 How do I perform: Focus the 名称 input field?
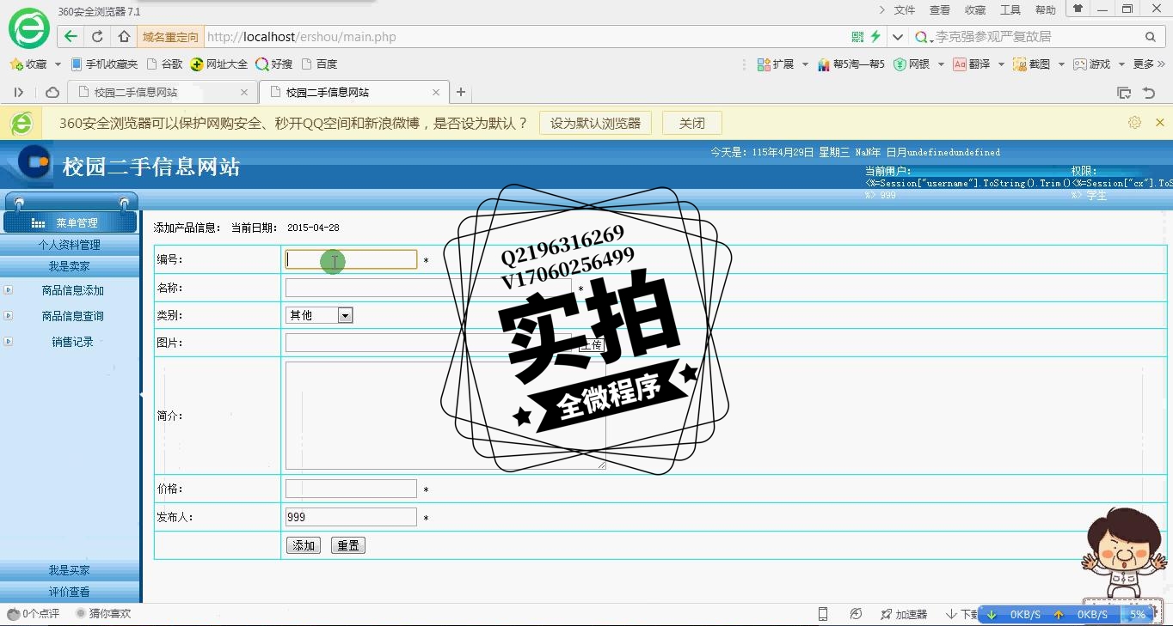(428, 288)
